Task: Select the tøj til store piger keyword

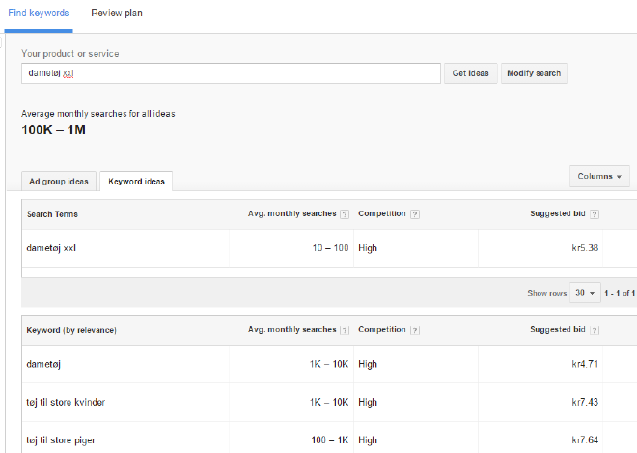Action: [x=60, y=440]
